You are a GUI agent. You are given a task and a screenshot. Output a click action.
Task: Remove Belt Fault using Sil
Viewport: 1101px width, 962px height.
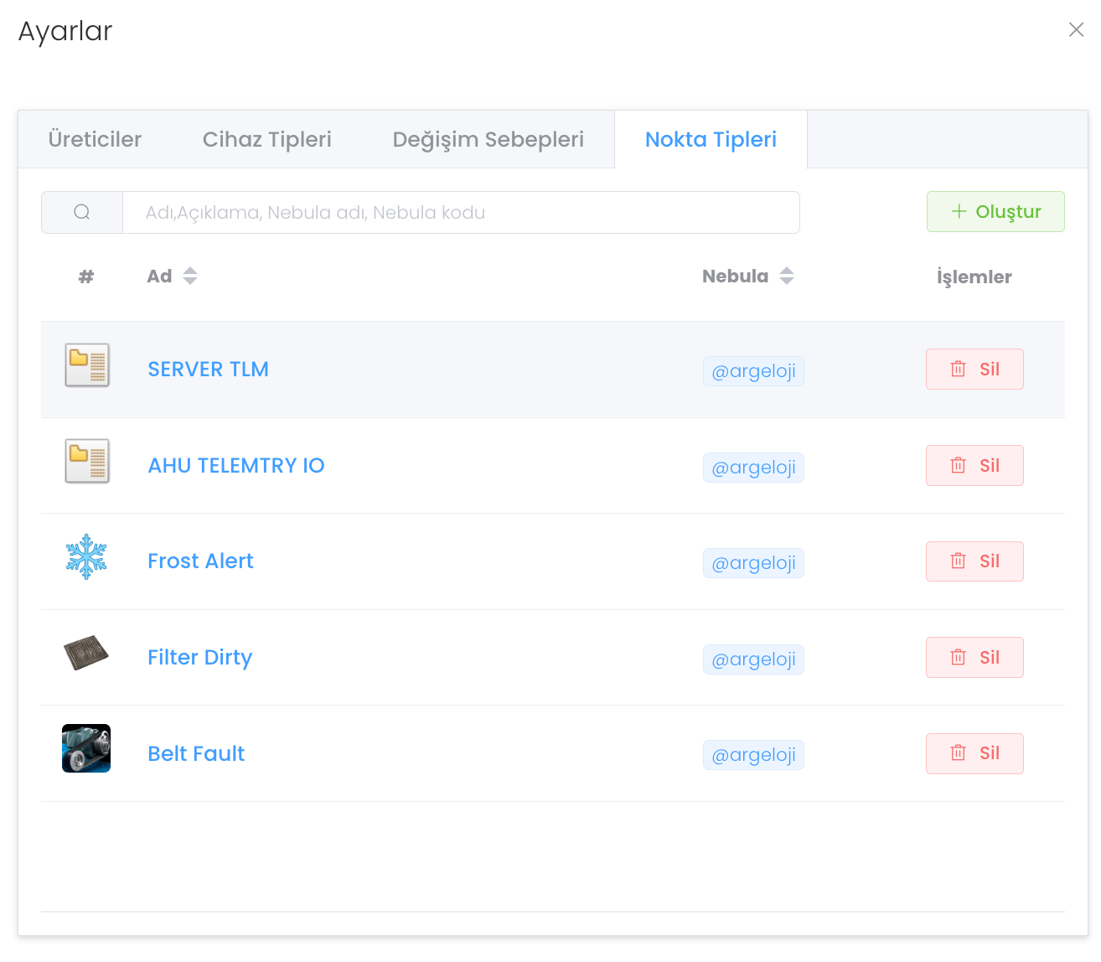[974, 753]
